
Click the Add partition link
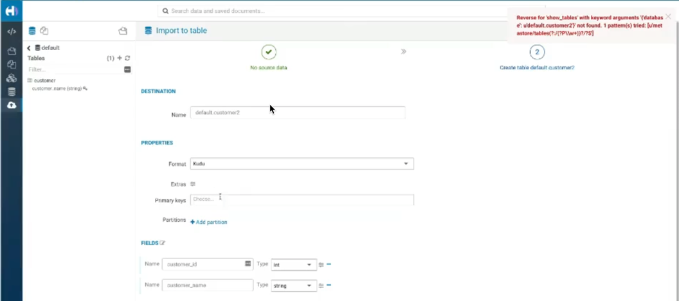(208, 222)
